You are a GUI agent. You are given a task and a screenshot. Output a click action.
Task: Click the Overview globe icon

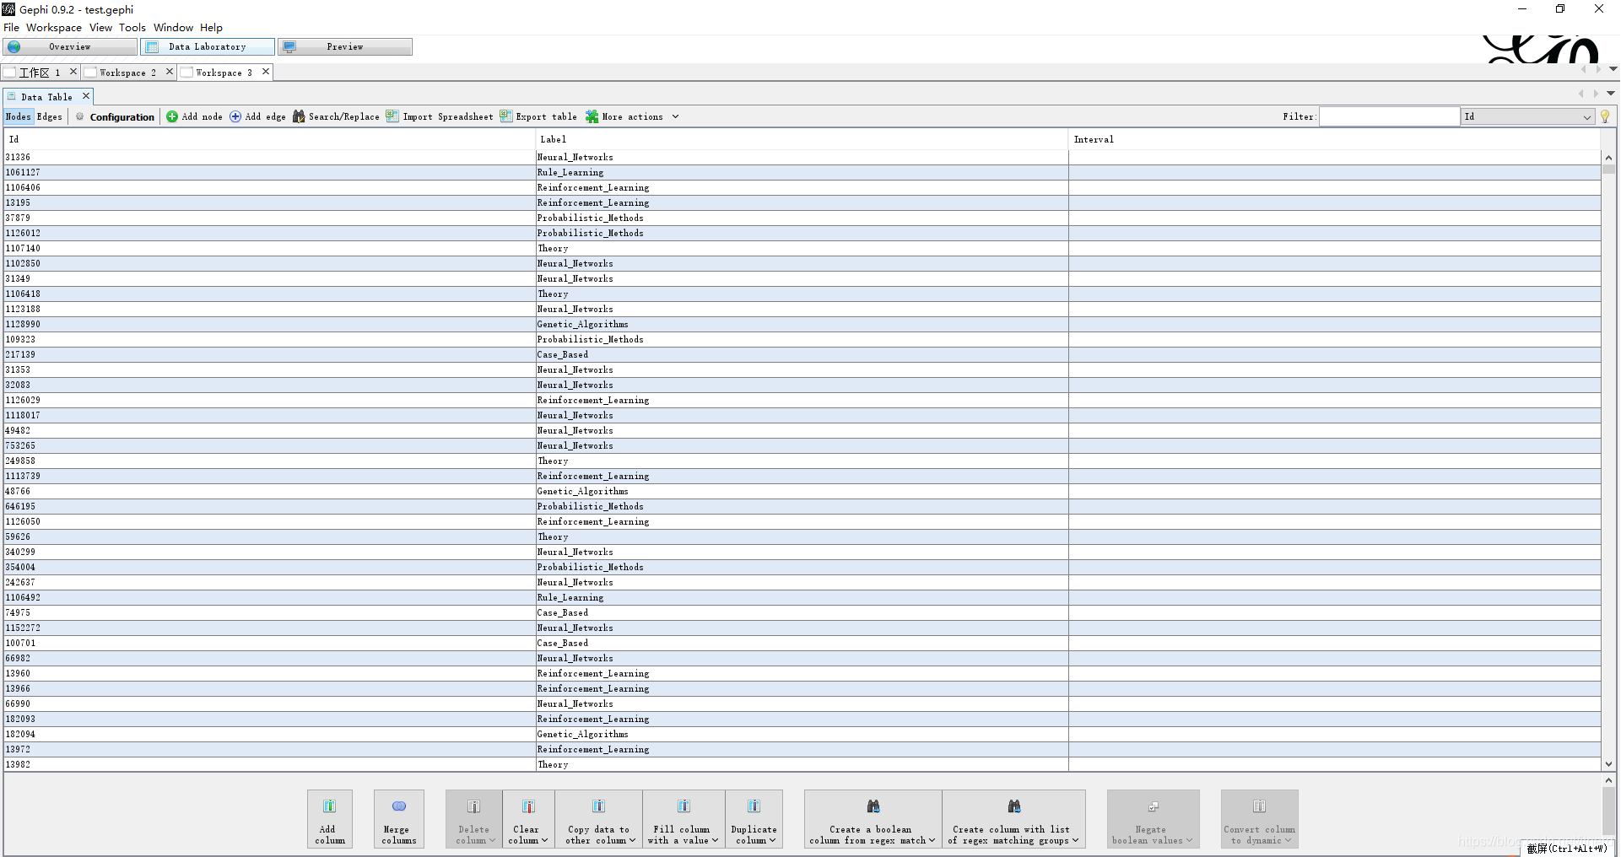(x=14, y=46)
